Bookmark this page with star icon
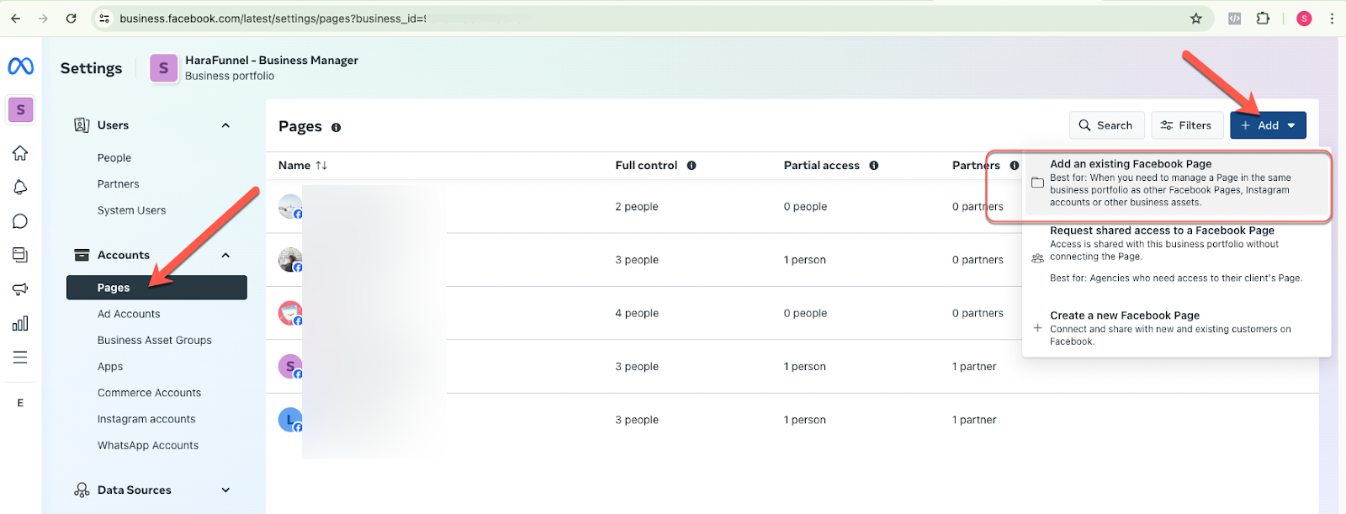This screenshot has width=1346, height=514. [x=1195, y=19]
